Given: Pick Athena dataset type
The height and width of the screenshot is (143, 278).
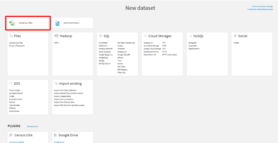Looking at the screenshot, I should point(120,58).
